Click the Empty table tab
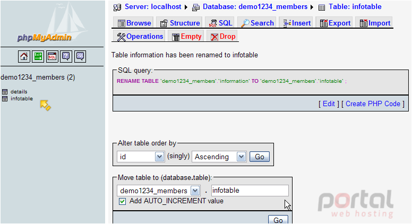412x224 pixels. pyautogui.click(x=186, y=37)
